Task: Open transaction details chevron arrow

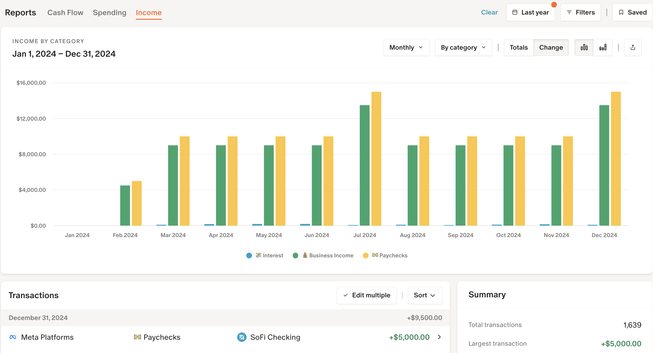Action: 439,337
